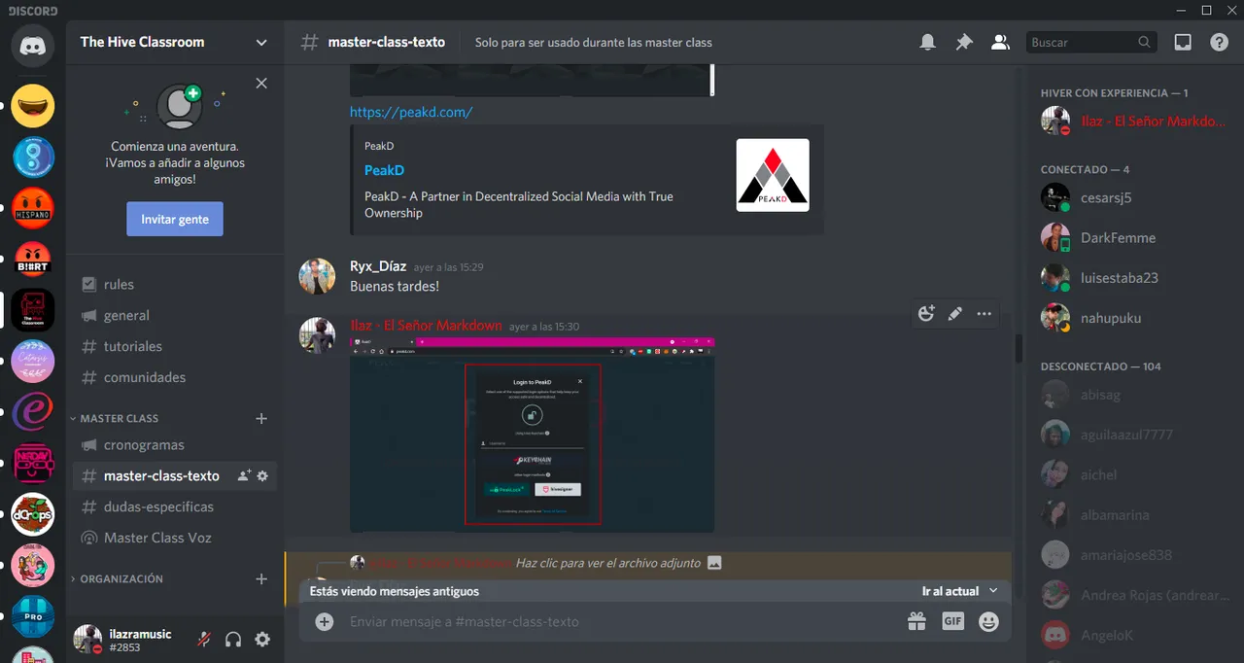Create invite for master-class-texto channel

[244, 475]
